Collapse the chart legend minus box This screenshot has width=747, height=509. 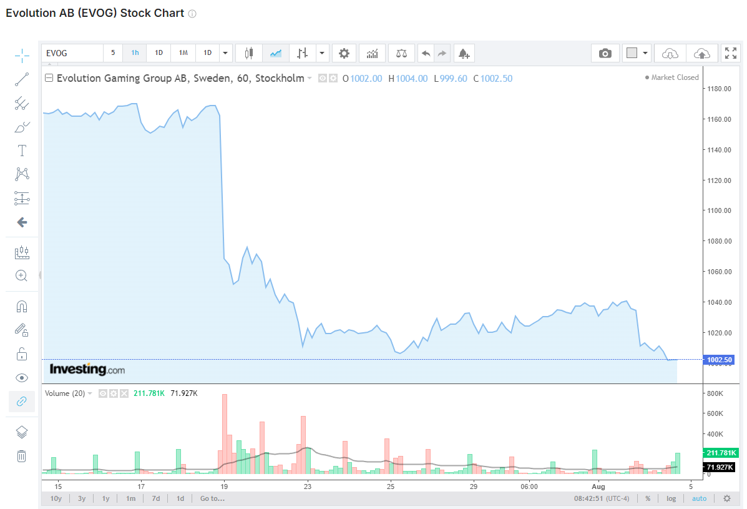coord(49,77)
